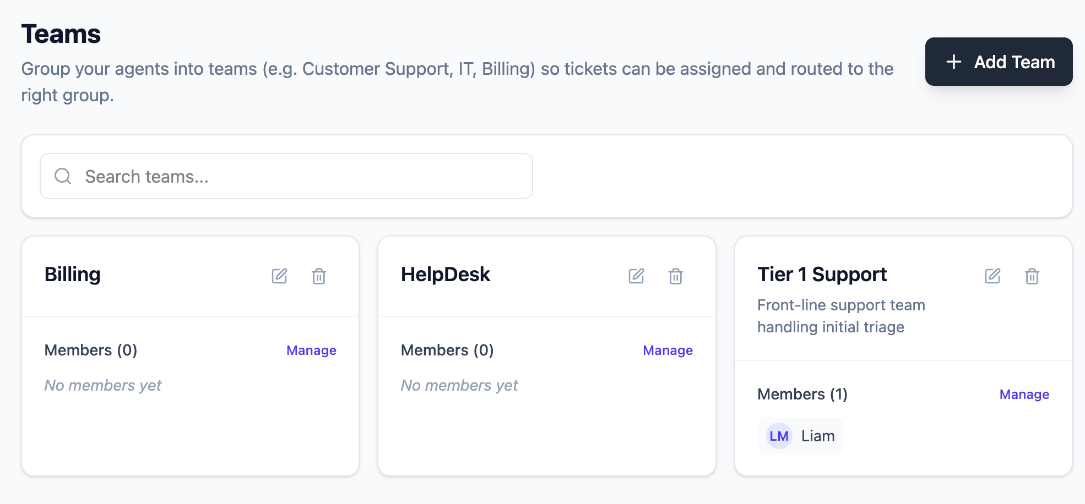Delete the Tier 1 Support team

tap(1032, 277)
